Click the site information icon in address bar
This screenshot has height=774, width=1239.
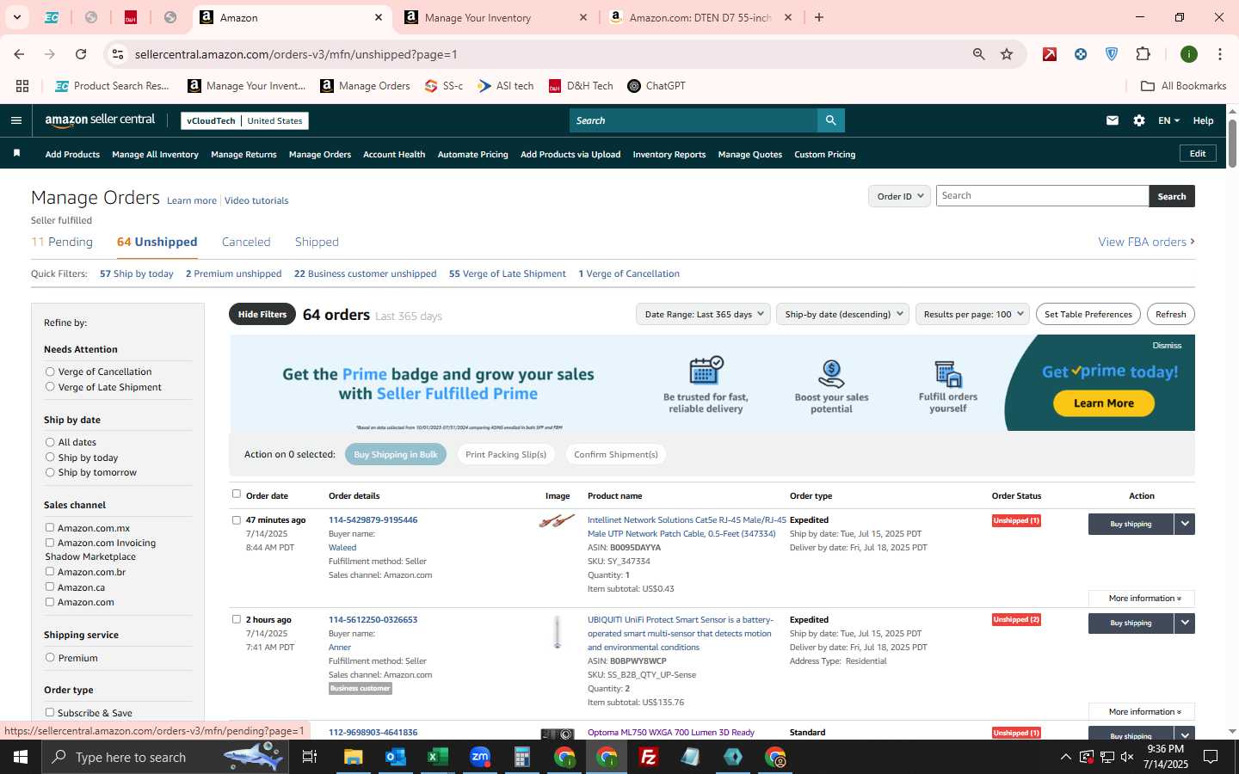click(118, 54)
